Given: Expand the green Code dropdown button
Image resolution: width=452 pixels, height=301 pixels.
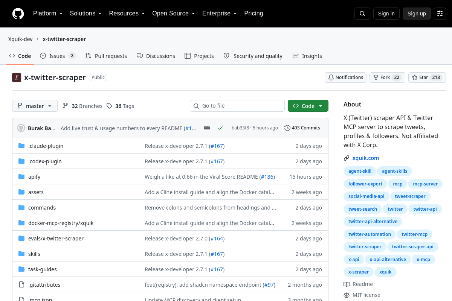Looking at the screenshot, I should [x=308, y=106].
